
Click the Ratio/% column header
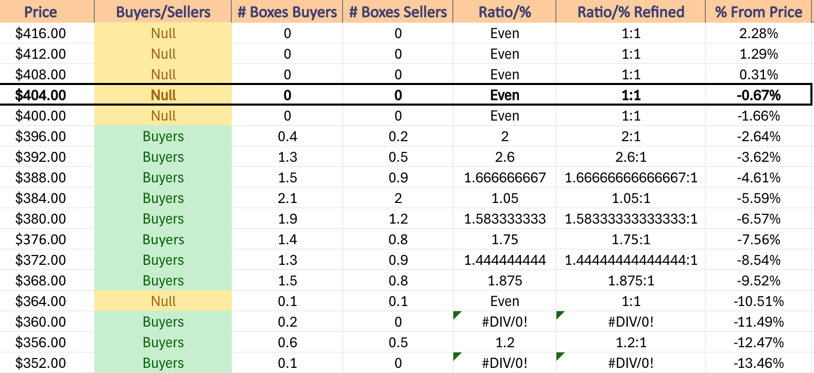(x=504, y=11)
